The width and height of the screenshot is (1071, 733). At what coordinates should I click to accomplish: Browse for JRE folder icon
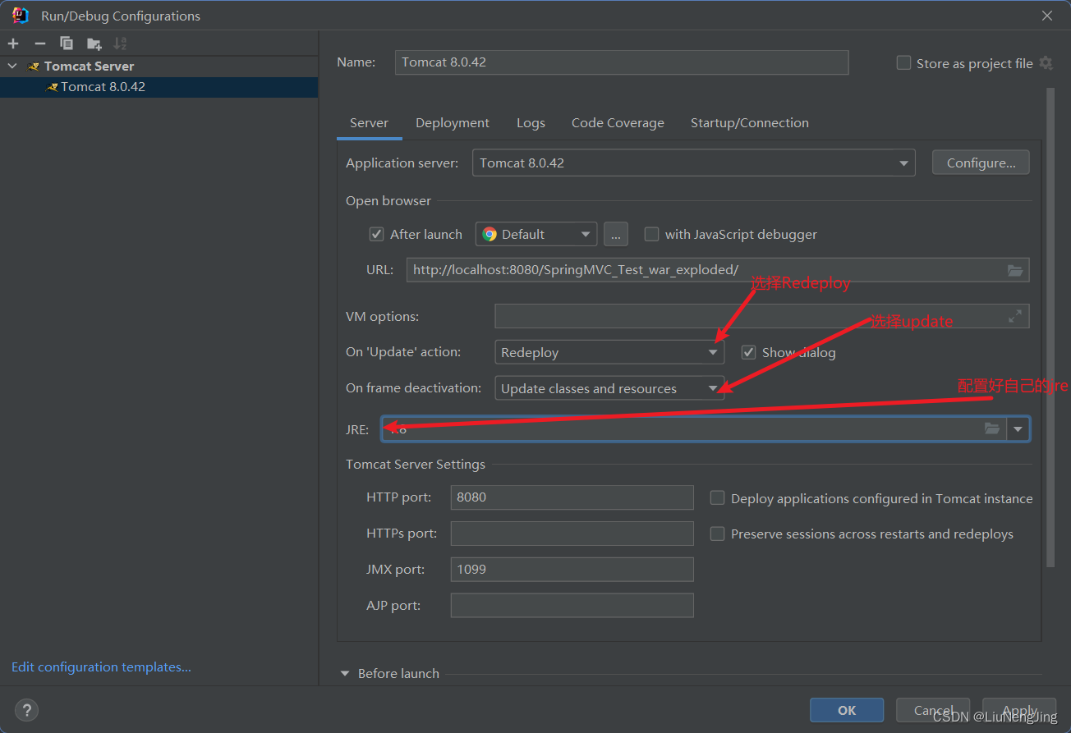(x=992, y=428)
